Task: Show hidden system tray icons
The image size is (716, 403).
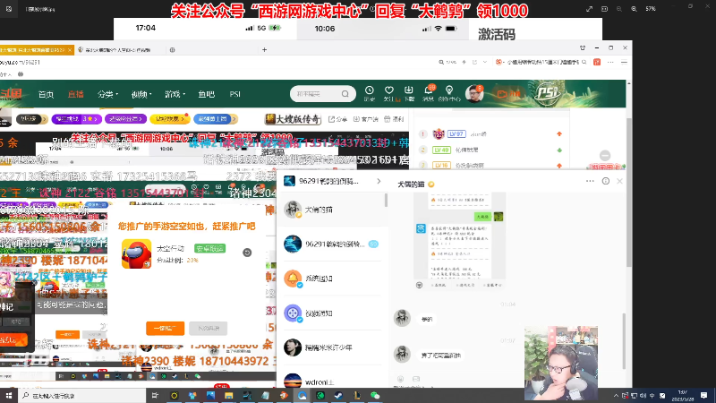Action: coord(616,396)
